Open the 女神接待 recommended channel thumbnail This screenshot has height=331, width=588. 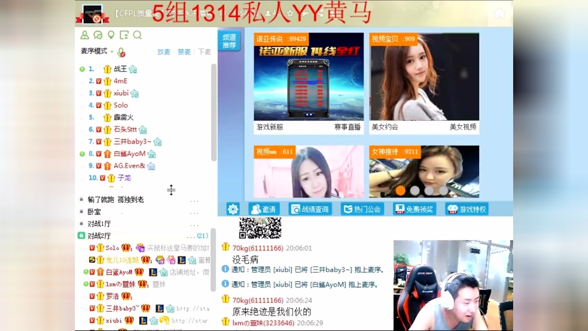pos(424,172)
